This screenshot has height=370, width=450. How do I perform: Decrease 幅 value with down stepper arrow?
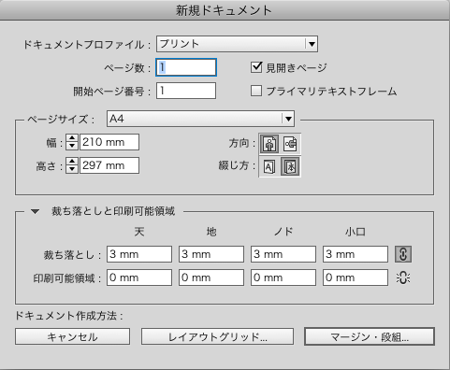72,146
